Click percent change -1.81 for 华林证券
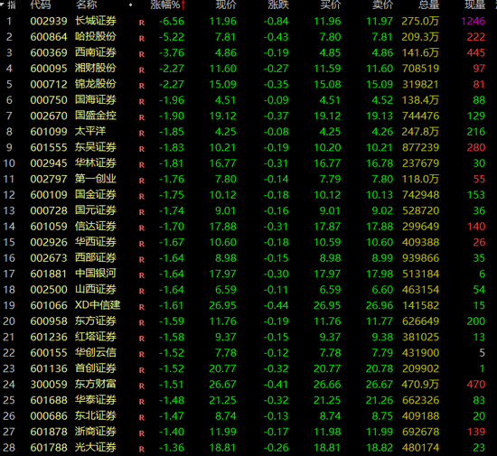 click(x=172, y=163)
